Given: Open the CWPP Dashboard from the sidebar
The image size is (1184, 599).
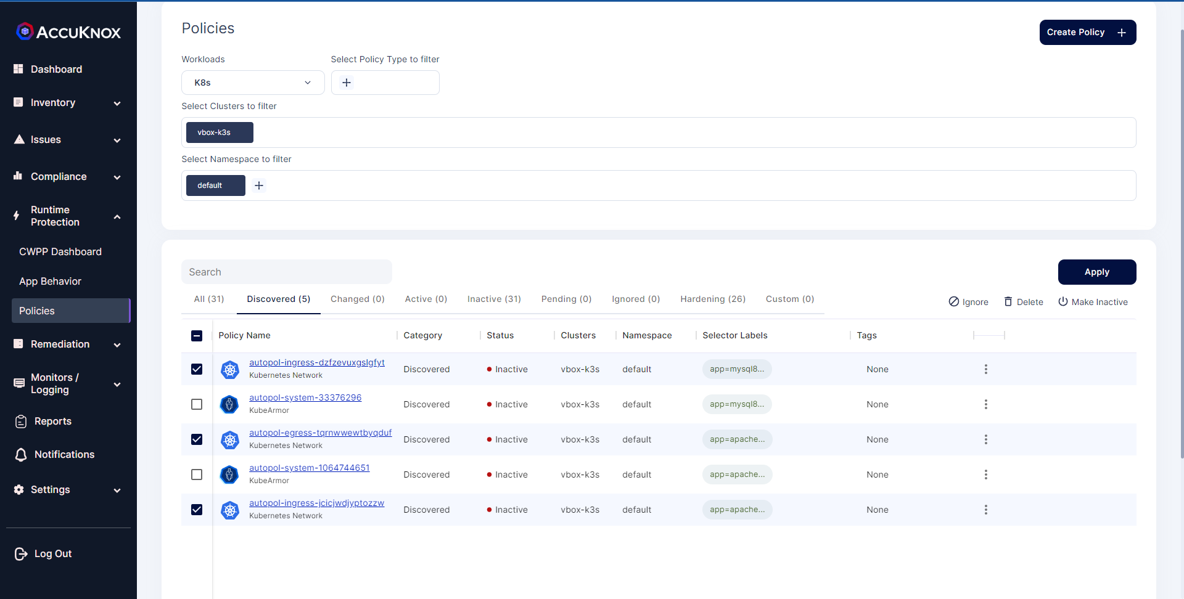Looking at the screenshot, I should [x=60, y=251].
